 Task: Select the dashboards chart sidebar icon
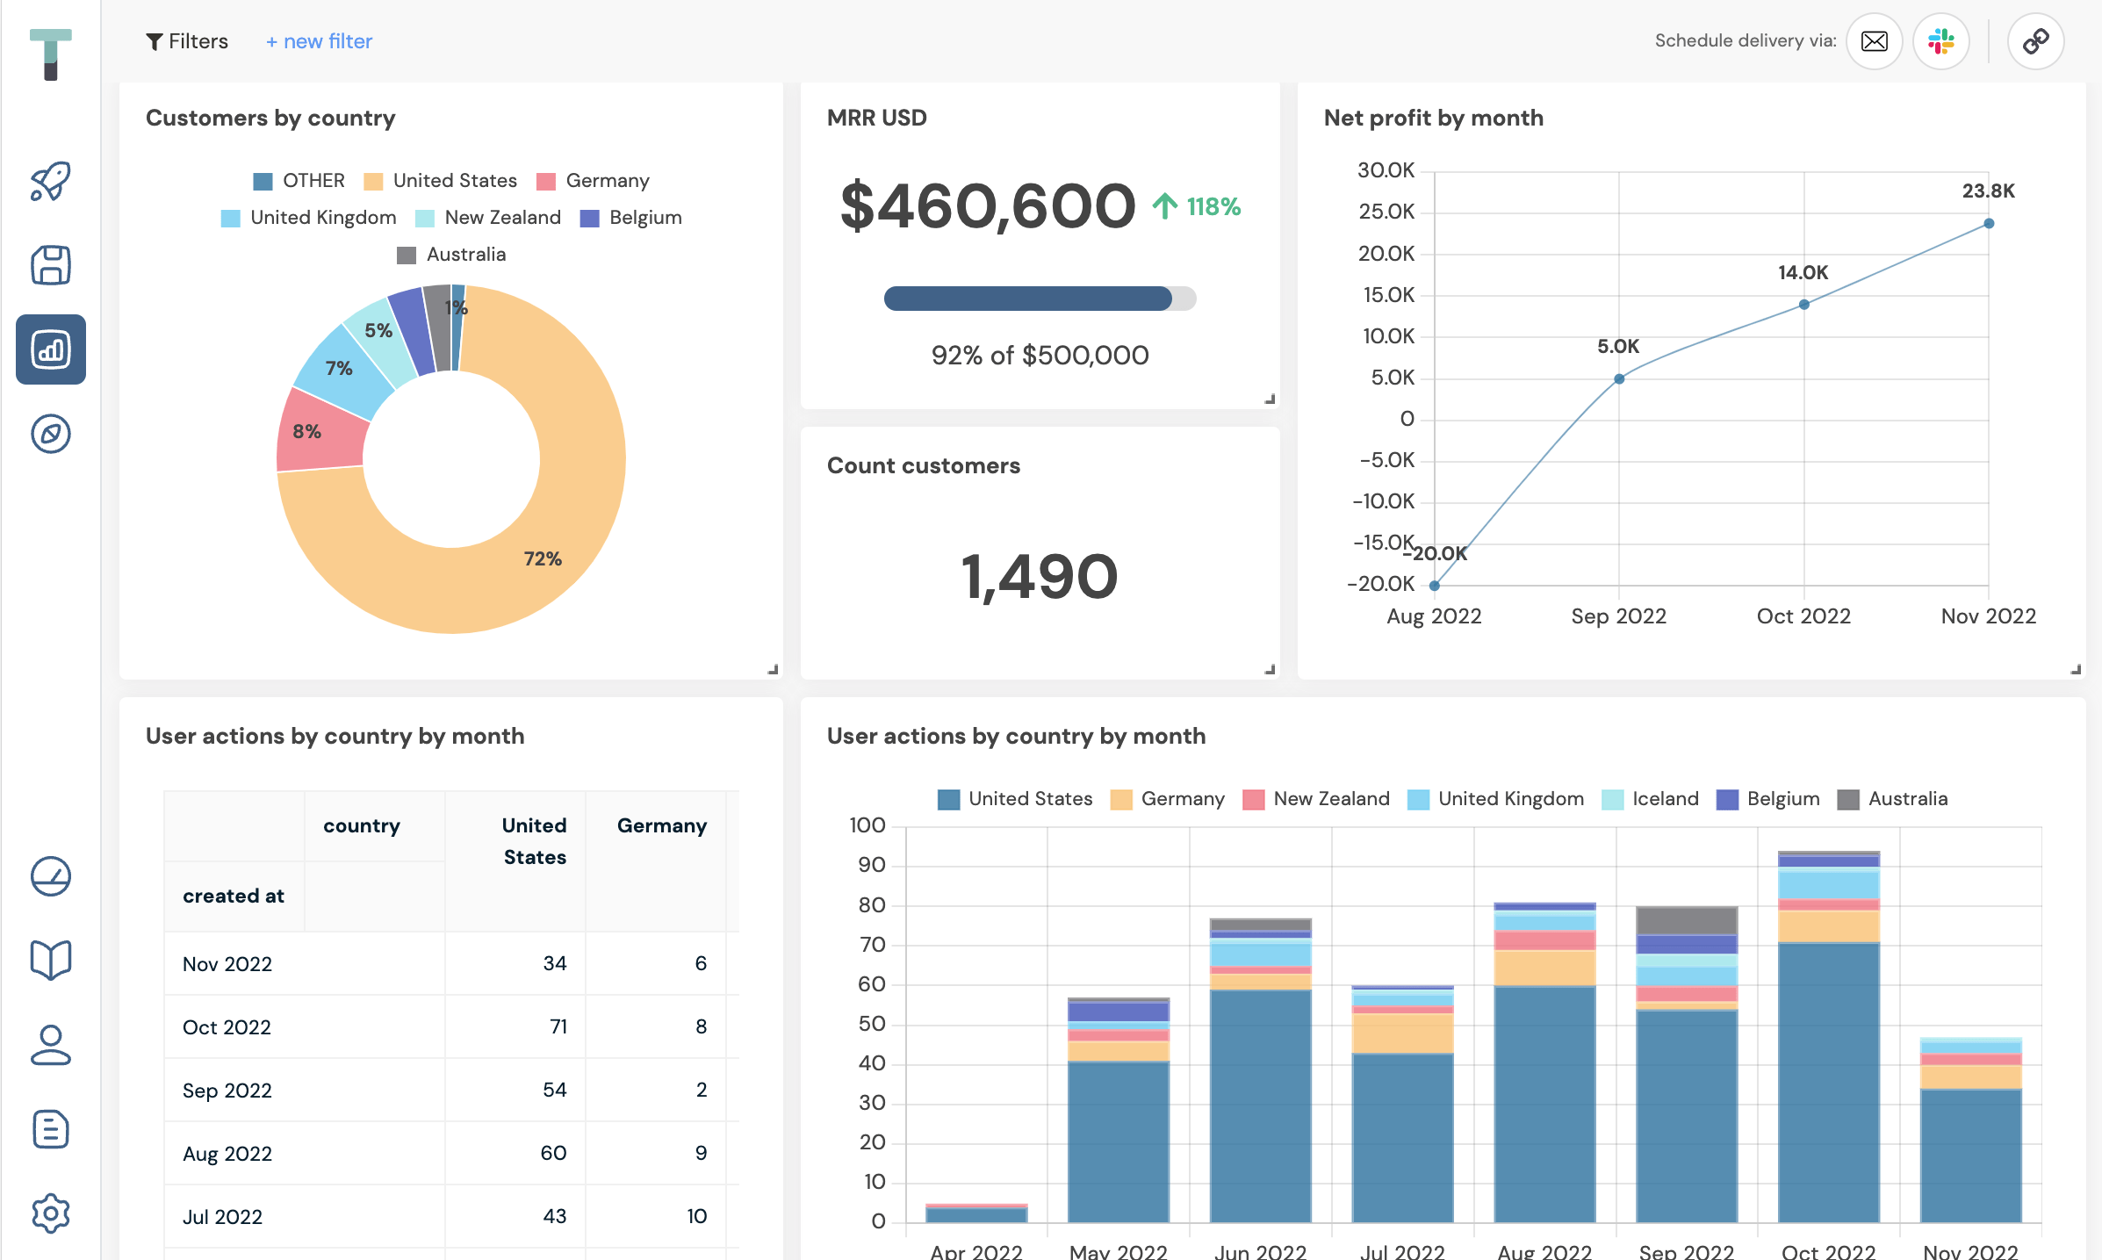[x=50, y=349]
